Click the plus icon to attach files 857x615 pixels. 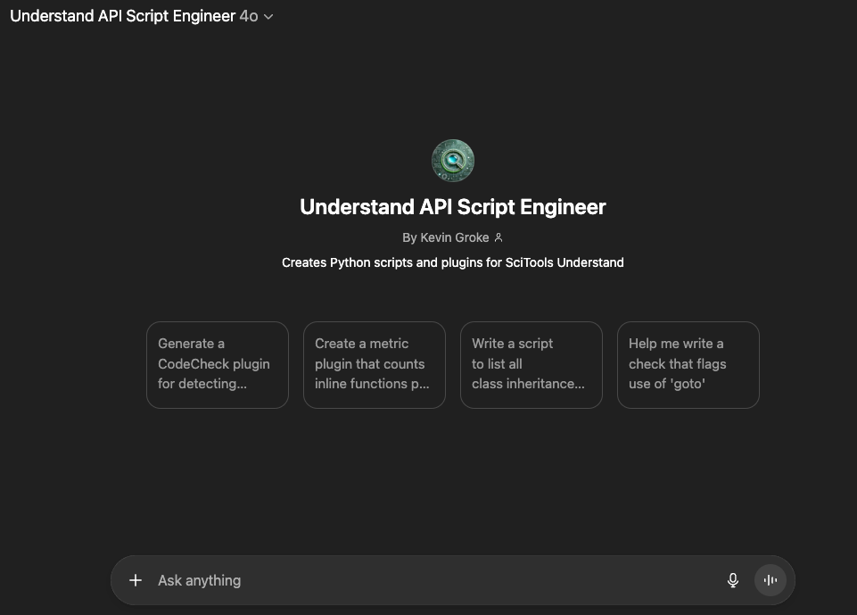136,580
